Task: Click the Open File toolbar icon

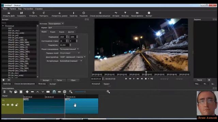Action: pos(9,13)
